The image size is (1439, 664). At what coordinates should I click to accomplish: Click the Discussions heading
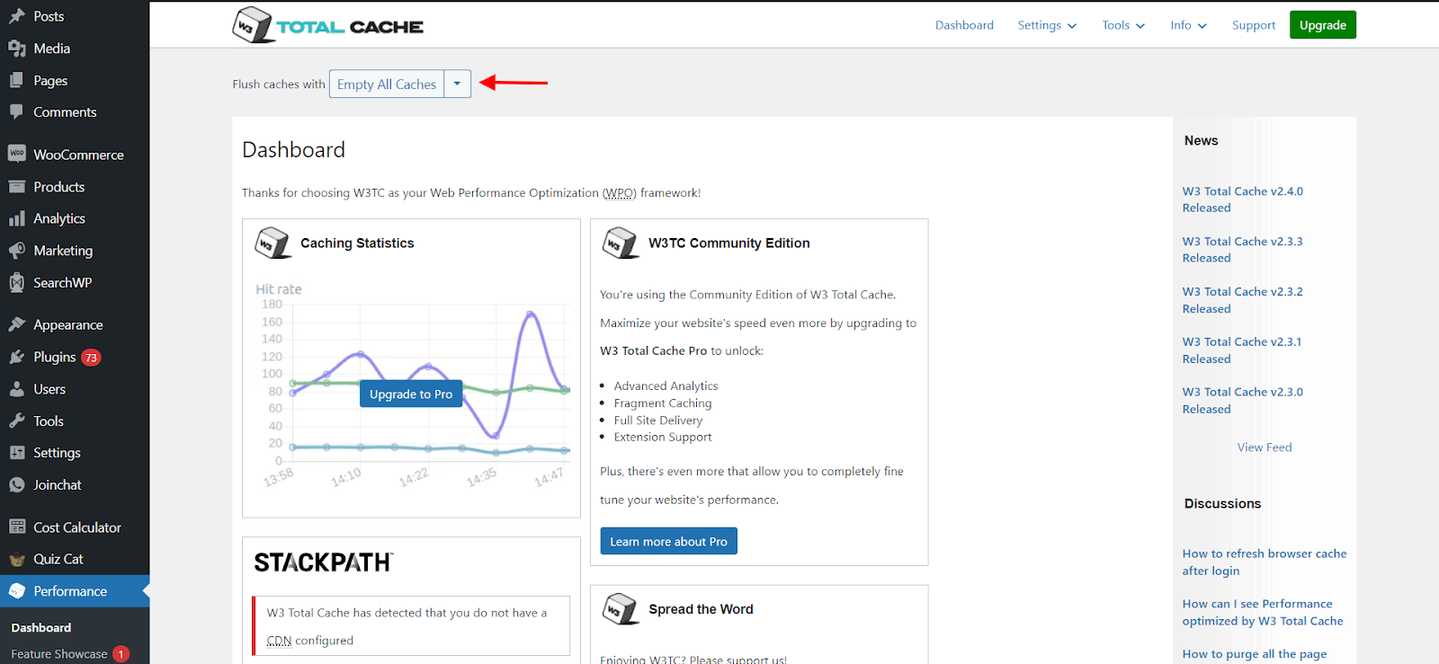pyautogui.click(x=1222, y=504)
